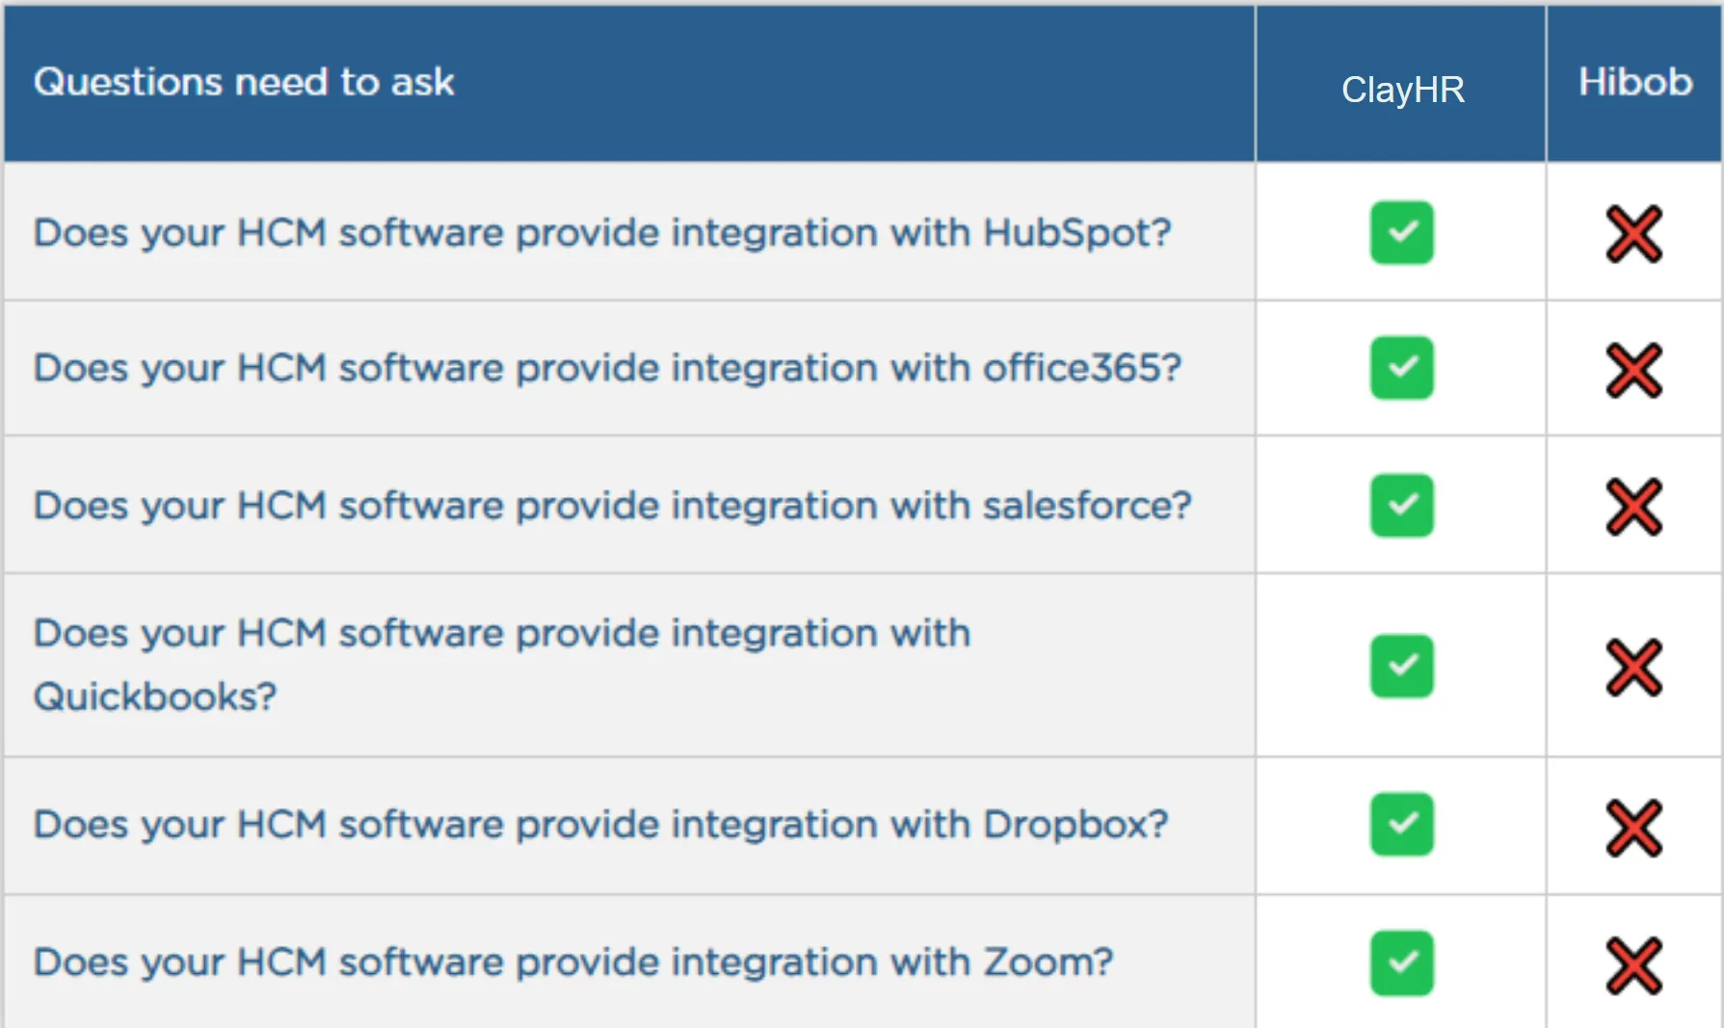Screen dimensions: 1724x1028
Task: Click the red X for HubSpot under Hibob
Action: [x=1633, y=234]
